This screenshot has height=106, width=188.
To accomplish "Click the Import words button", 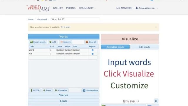I will (38, 42).
